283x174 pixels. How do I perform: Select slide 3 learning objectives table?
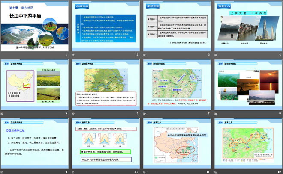[176, 28]
